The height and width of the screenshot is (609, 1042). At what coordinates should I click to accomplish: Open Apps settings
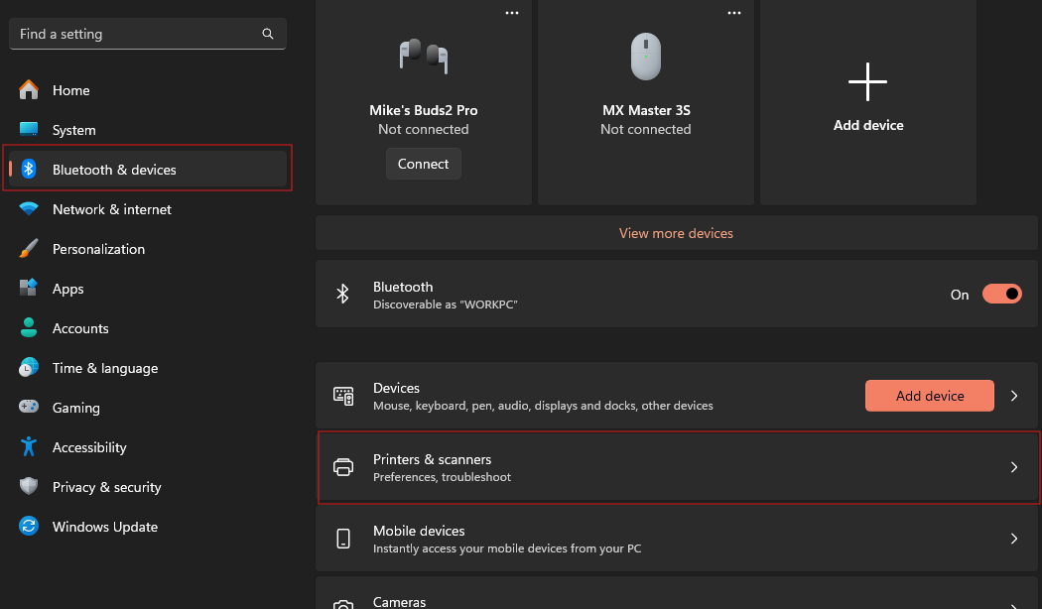(148, 289)
